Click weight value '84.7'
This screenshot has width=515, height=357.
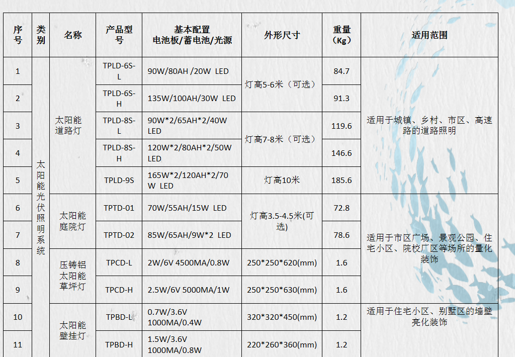pos(341,71)
